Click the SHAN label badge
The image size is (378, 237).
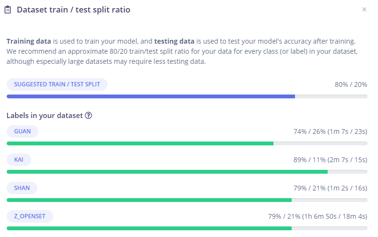[22, 188]
